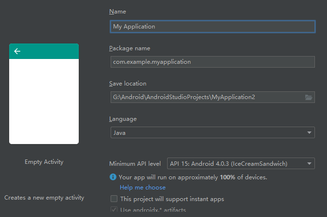The image size is (327, 217).
Task: Click the 'Name' field label
Action: (117, 12)
